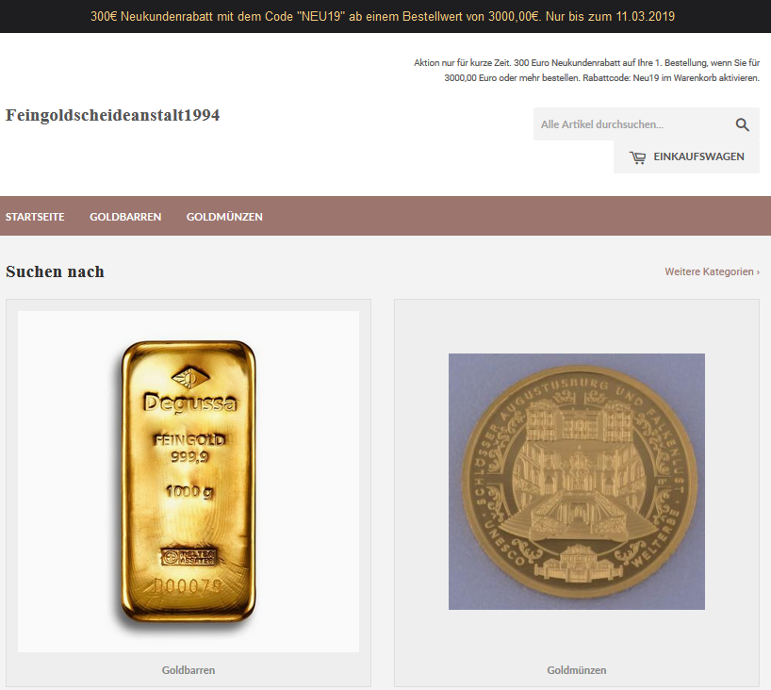Select the UNESCO Welterbe gold coin image
This screenshot has width=771, height=690.
576,482
